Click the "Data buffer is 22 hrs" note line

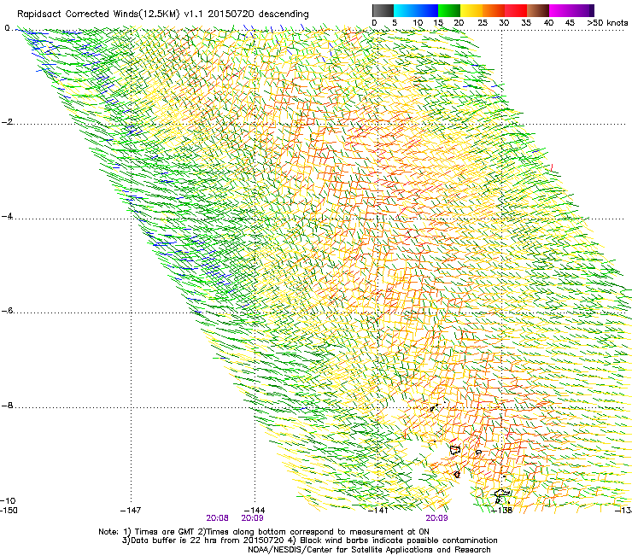pos(309,540)
